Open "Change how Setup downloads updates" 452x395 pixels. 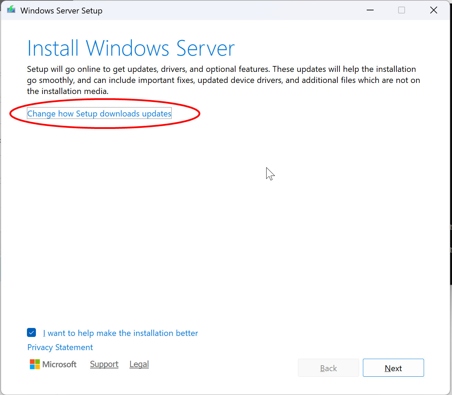99,113
